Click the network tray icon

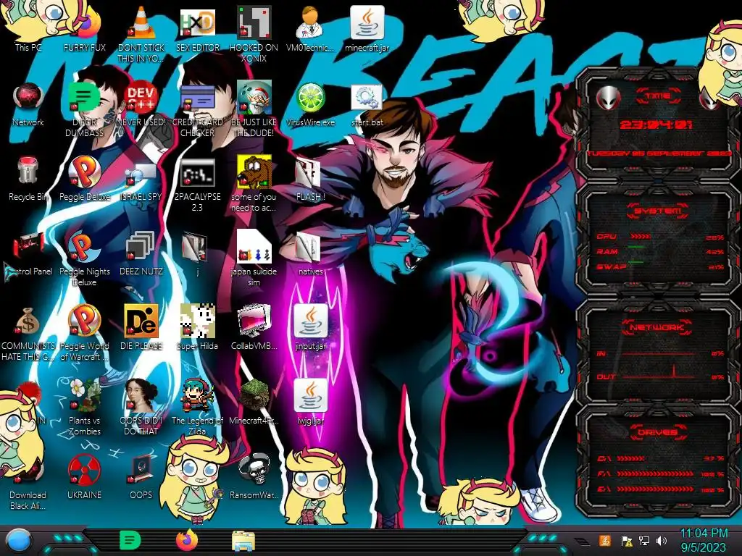coord(644,540)
